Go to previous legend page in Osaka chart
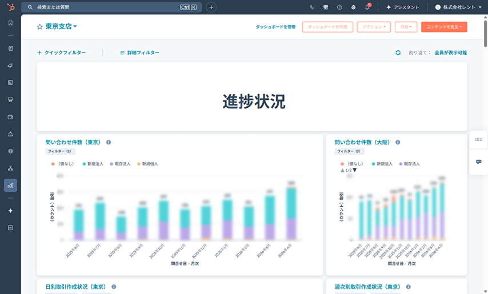 (342, 170)
